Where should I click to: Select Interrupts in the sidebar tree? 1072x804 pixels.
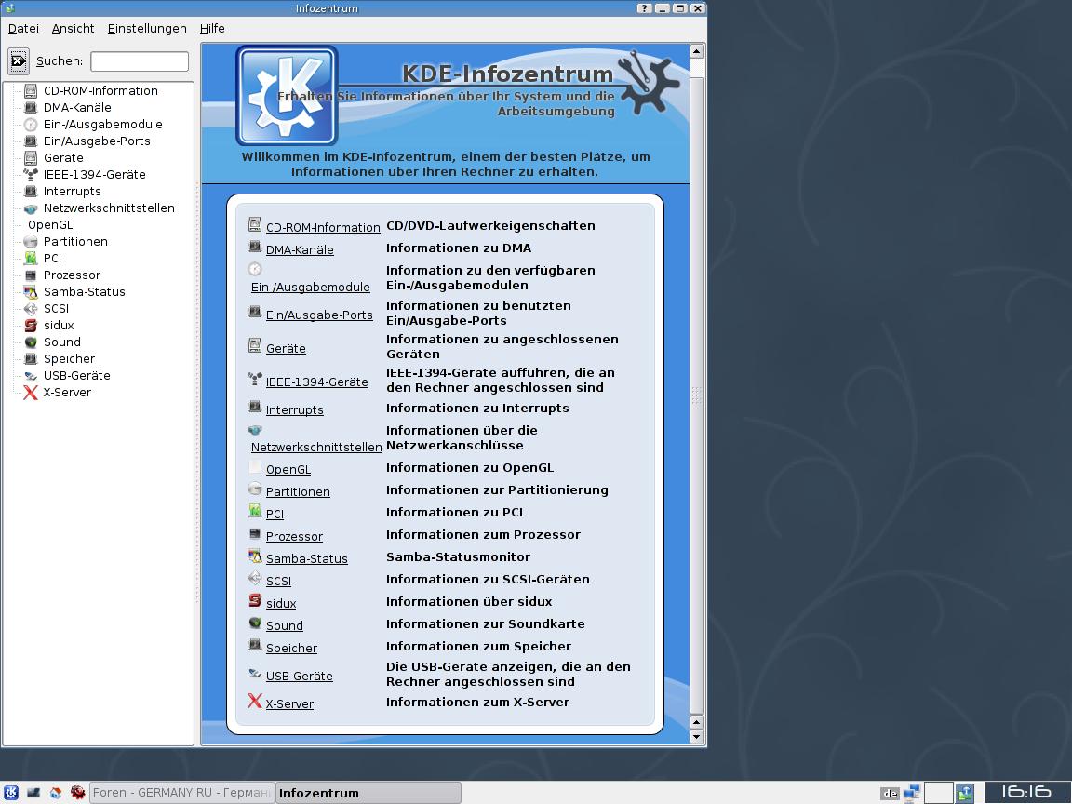72,192
